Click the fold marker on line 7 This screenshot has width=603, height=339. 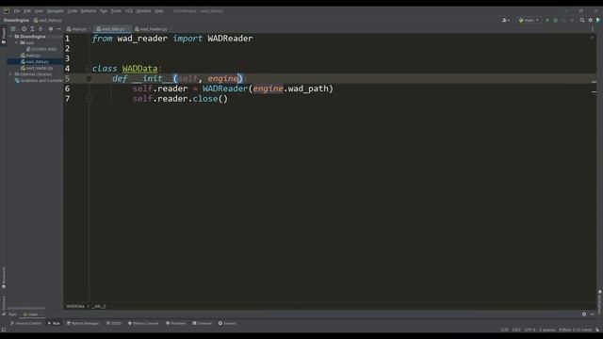(89, 99)
